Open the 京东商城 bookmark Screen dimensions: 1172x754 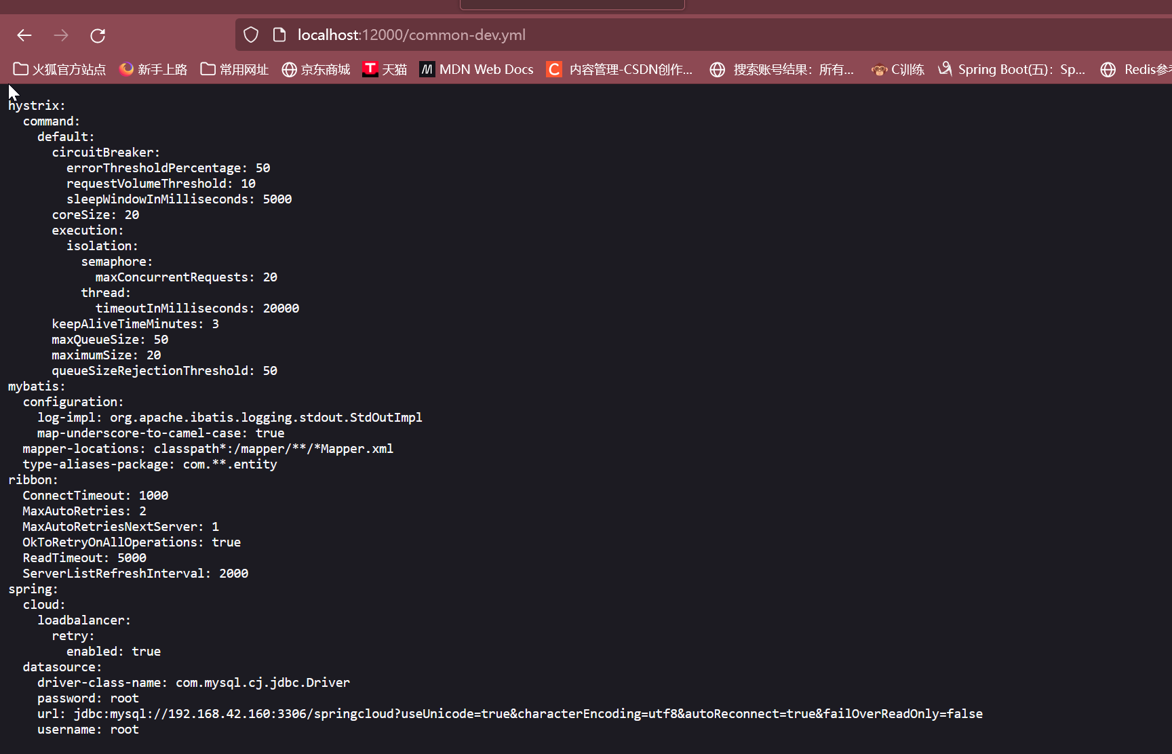pos(316,69)
